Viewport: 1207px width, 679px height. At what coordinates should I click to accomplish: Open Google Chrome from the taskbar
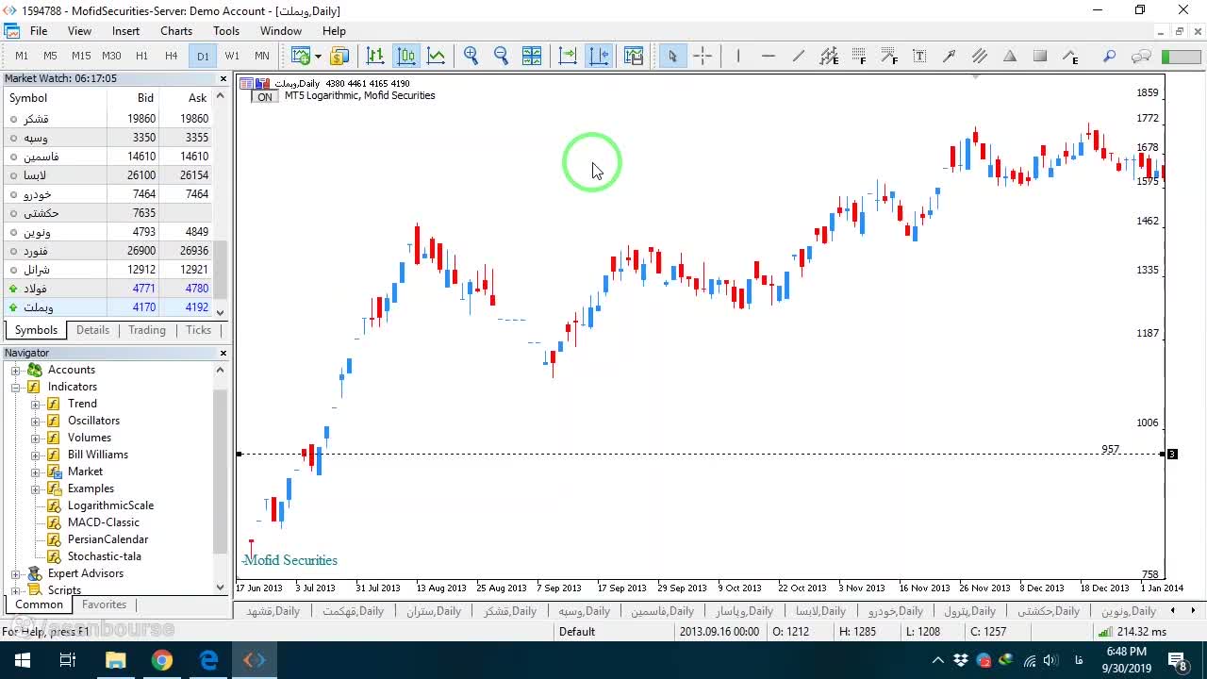tap(162, 660)
